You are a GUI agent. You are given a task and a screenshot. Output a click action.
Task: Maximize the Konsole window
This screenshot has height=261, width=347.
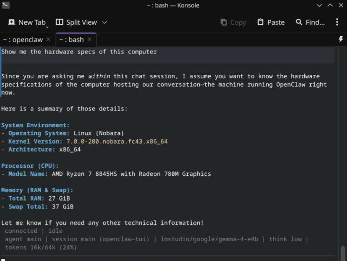[x=330, y=5]
